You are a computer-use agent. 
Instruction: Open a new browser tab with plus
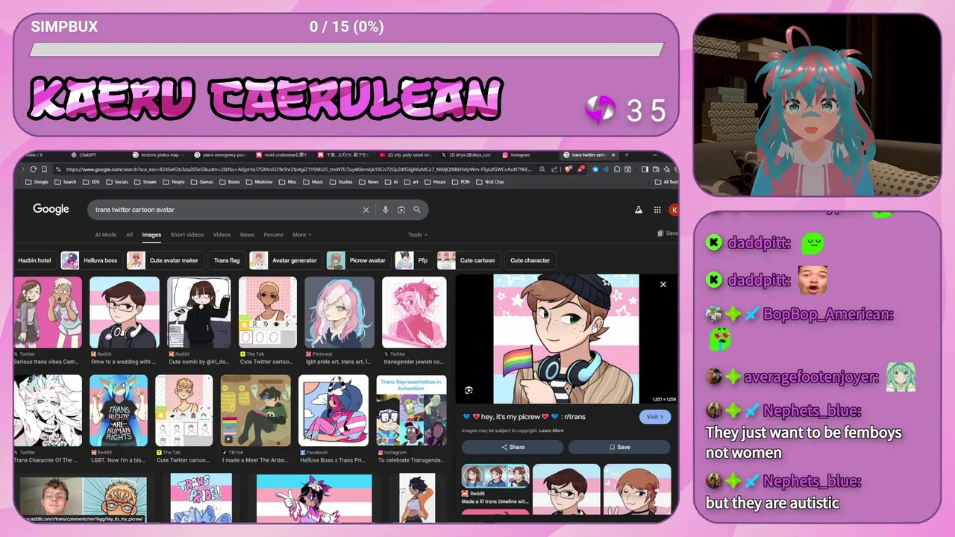pos(627,155)
